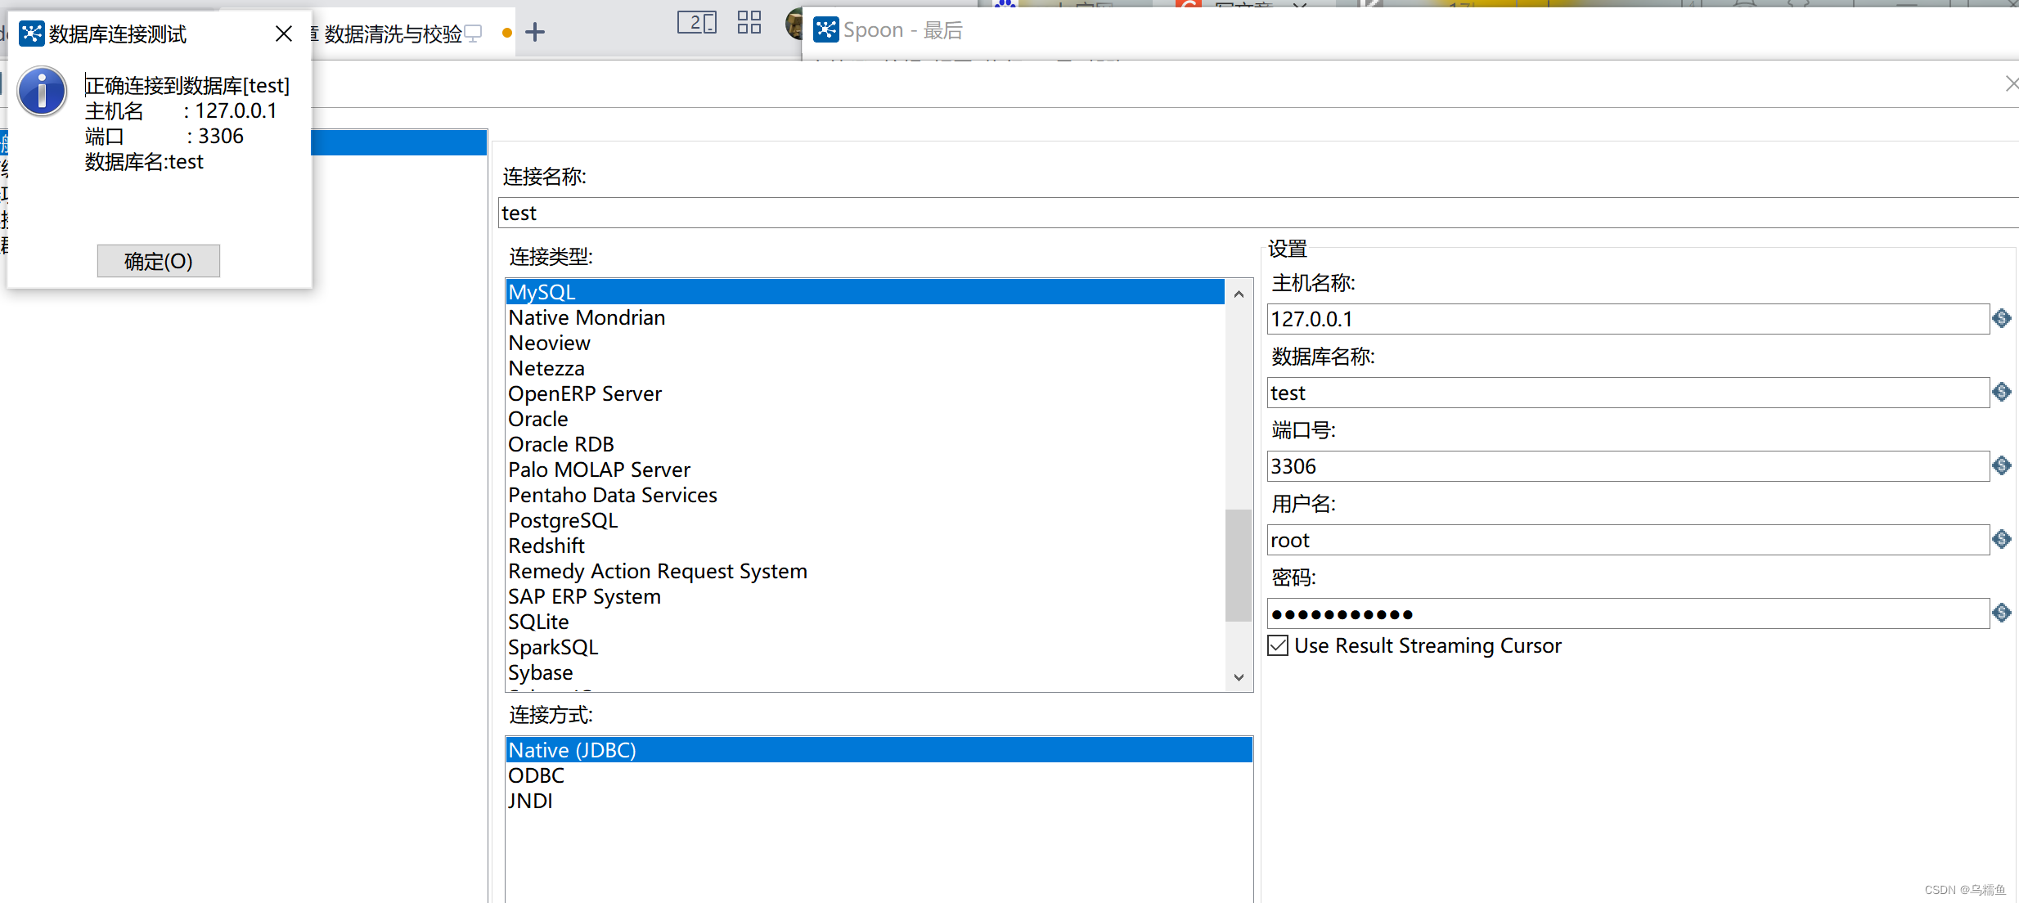This screenshot has width=2019, height=903.
Task: Click variable icon next to username field
Action: (x=2002, y=540)
